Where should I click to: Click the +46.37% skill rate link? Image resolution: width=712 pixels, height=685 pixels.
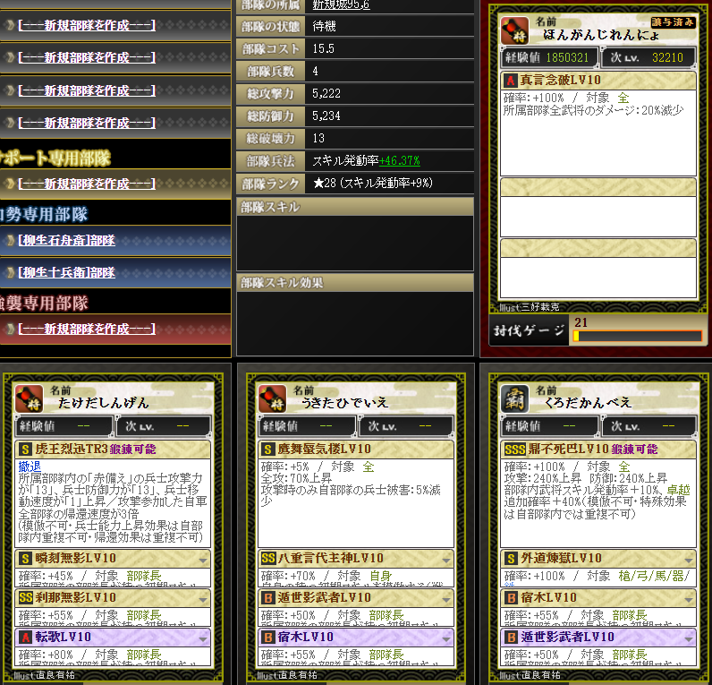point(400,160)
